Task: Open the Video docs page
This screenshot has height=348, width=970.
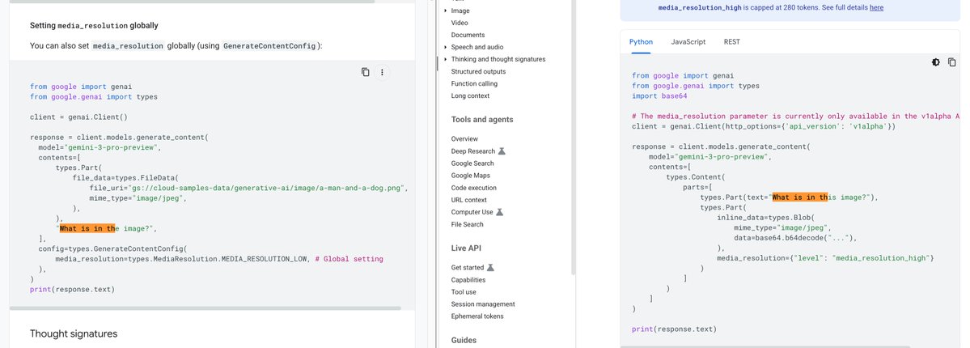Action: (460, 23)
